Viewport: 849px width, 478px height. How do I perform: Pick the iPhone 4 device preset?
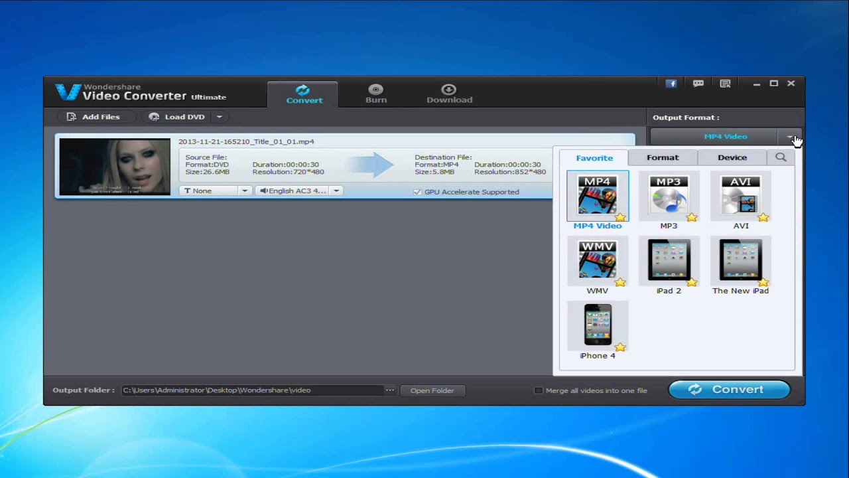[x=597, y=325]
